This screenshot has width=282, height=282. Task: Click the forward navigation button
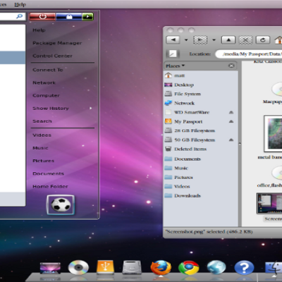click(200, 40)
